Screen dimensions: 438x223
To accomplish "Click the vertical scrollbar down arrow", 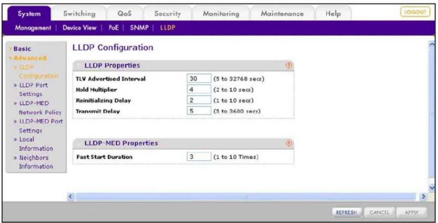I will coord(432,188).
